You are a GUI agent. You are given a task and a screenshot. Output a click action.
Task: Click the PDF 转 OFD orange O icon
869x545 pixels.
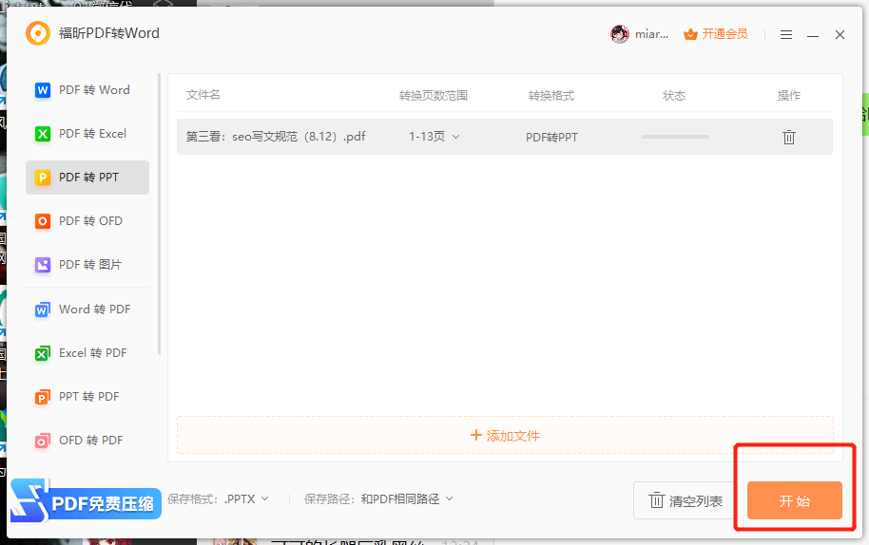tap(43, 221)
